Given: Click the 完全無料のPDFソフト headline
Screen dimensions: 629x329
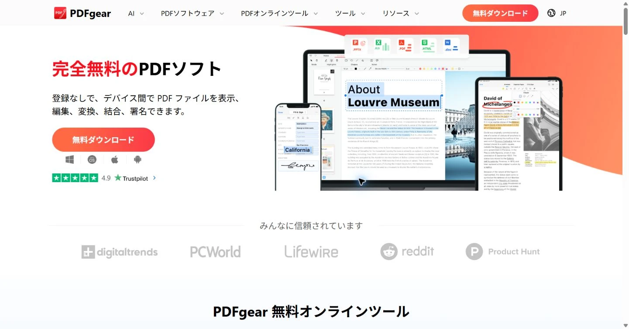Looking at the screenshot, I should pyautogui.click(x=137, y=69).
